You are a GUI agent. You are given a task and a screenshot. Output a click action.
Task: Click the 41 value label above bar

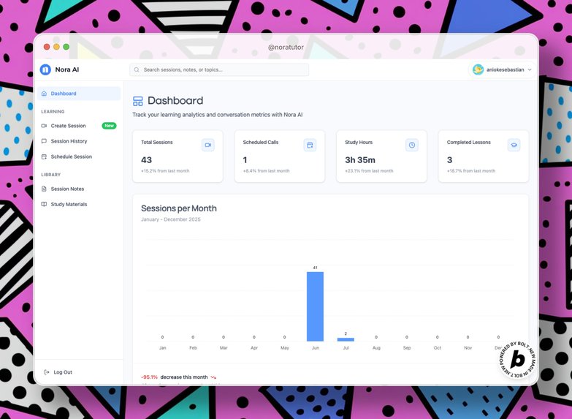point(315,268)
